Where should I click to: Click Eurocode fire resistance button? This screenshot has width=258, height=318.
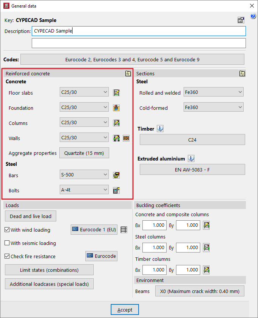pyautogui.click(x=101, y=256)
